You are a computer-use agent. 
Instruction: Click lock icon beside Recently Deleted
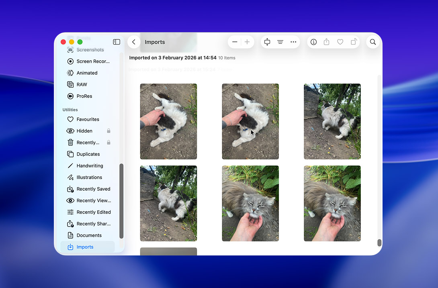click(x=108, y=143)
